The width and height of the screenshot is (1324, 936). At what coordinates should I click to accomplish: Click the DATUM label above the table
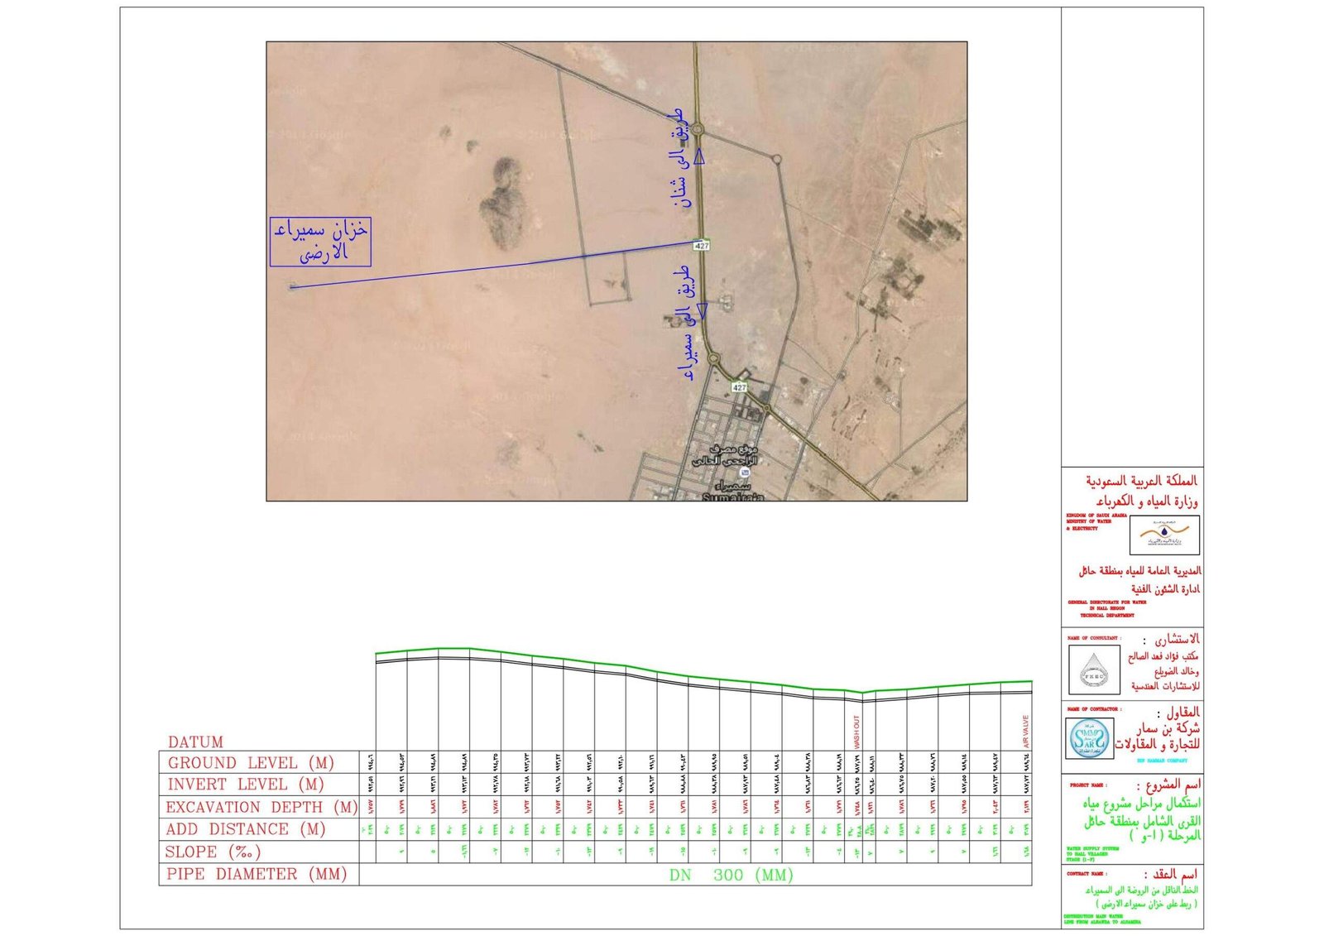195,742
